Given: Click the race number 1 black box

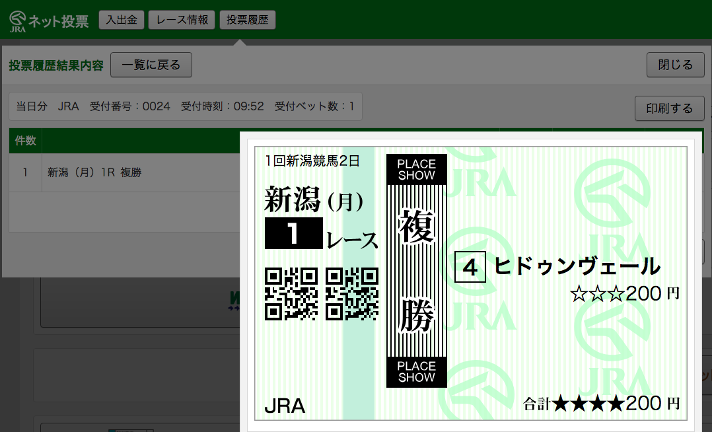Looking at the screenshot, I should click(x=294, y=233).
